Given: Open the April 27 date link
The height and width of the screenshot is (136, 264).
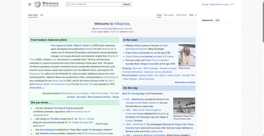Looking at the screenshot, I should tap(126, 94).
